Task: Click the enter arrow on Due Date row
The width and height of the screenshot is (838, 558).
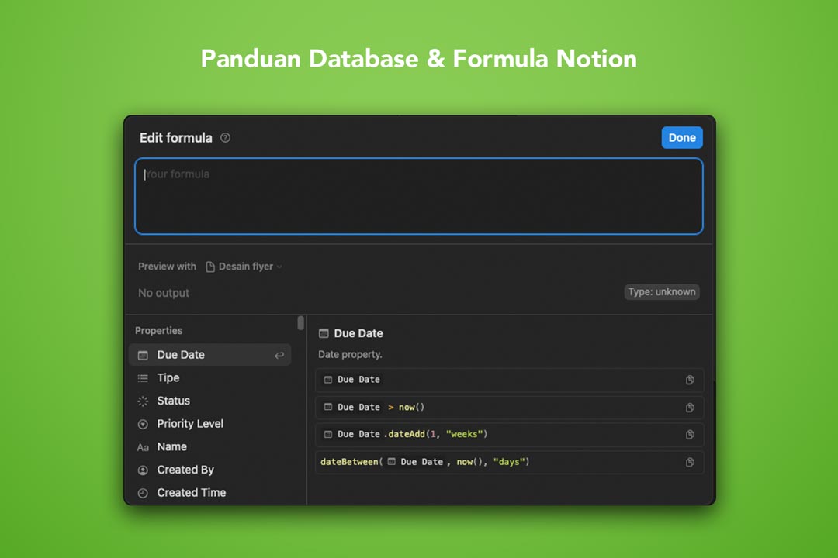Action: (279, 355)
